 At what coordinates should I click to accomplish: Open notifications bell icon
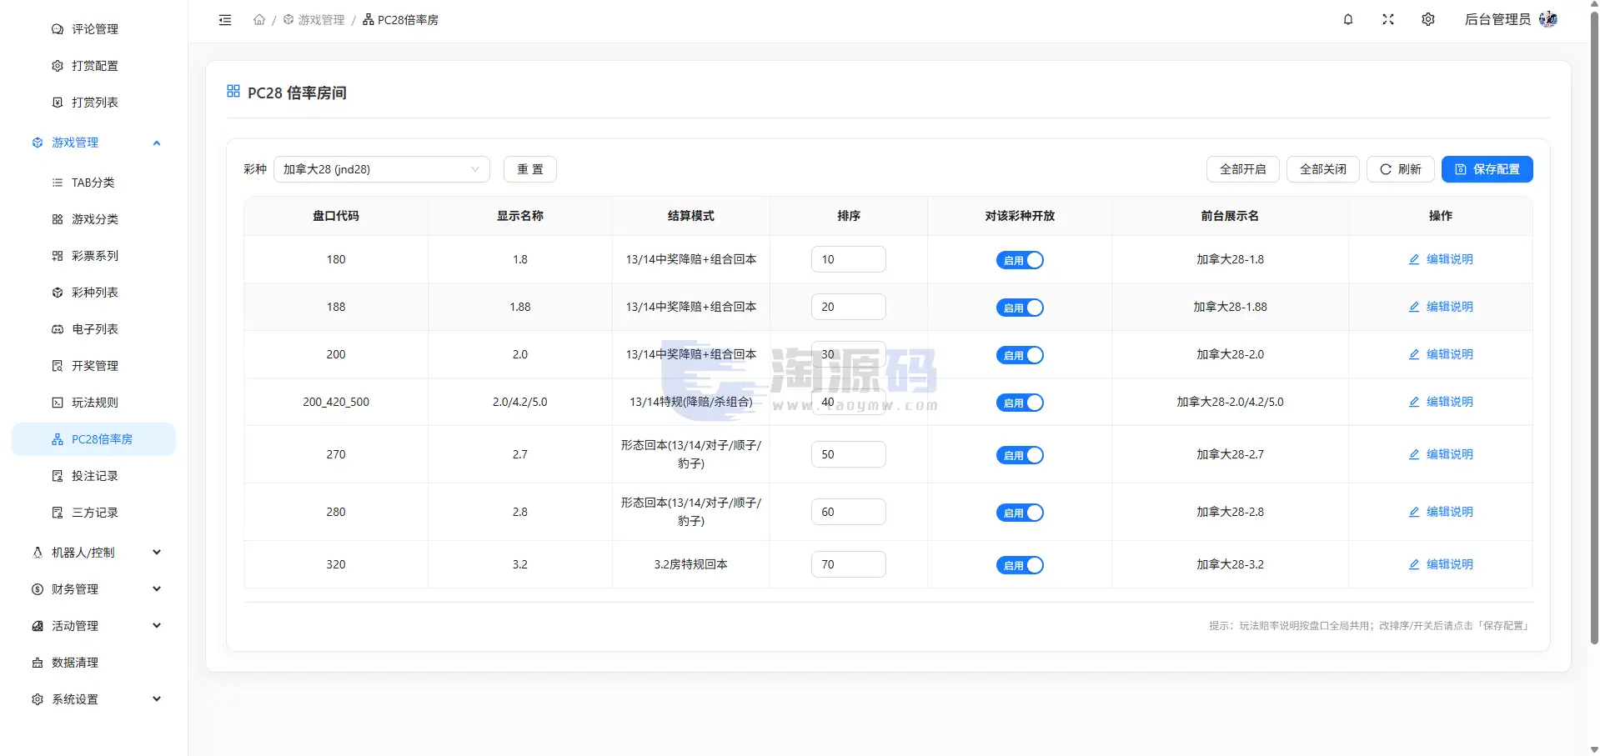coord(1348,19)
